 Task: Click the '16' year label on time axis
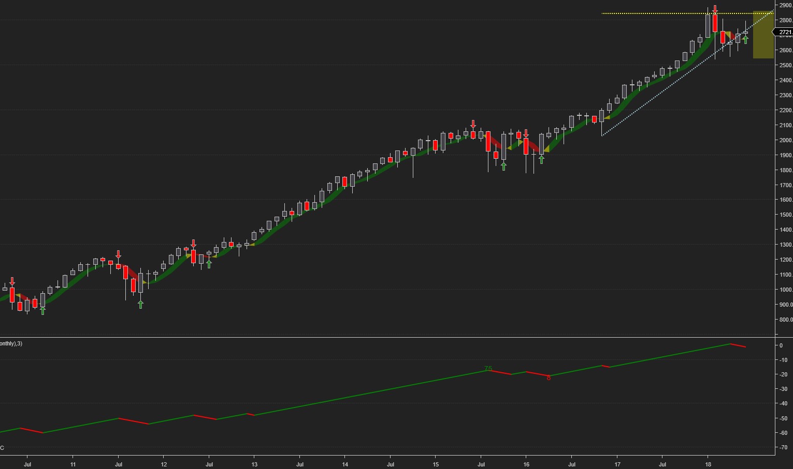coord(526,464)
